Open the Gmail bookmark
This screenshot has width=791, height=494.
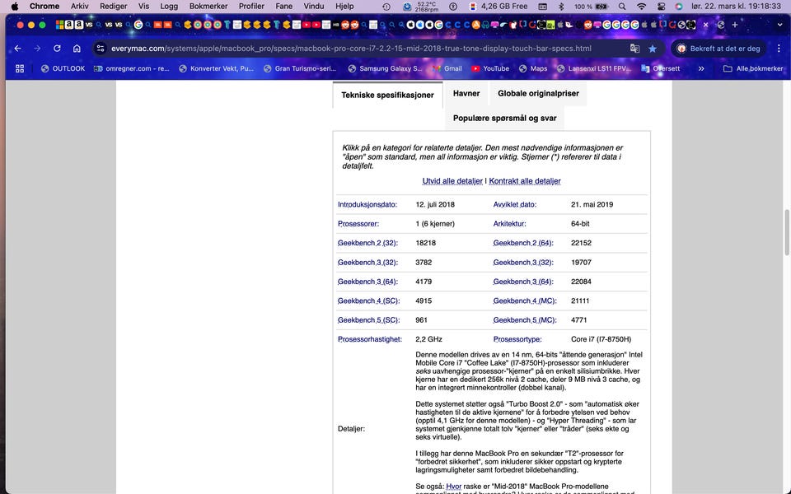pyautogui.click(x=447, y=68)
